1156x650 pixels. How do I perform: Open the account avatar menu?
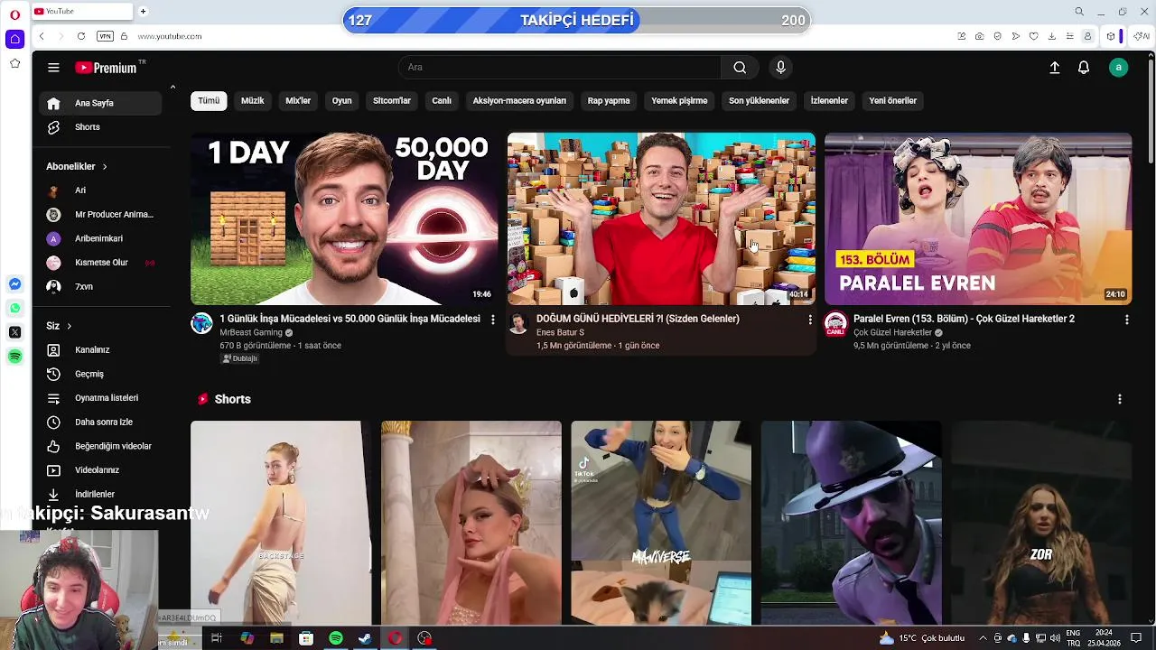point(1118,67)
